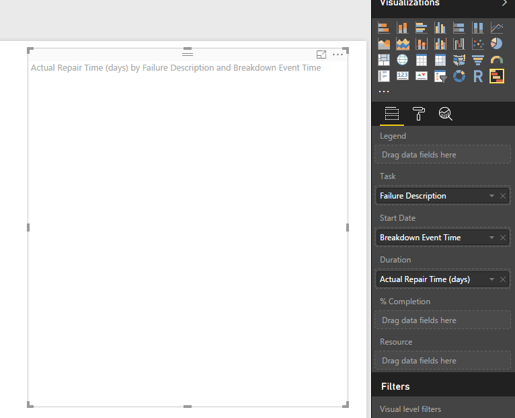Remove Breakdown Event Time from Start Date
515x418 pixels.
point(502,238)
